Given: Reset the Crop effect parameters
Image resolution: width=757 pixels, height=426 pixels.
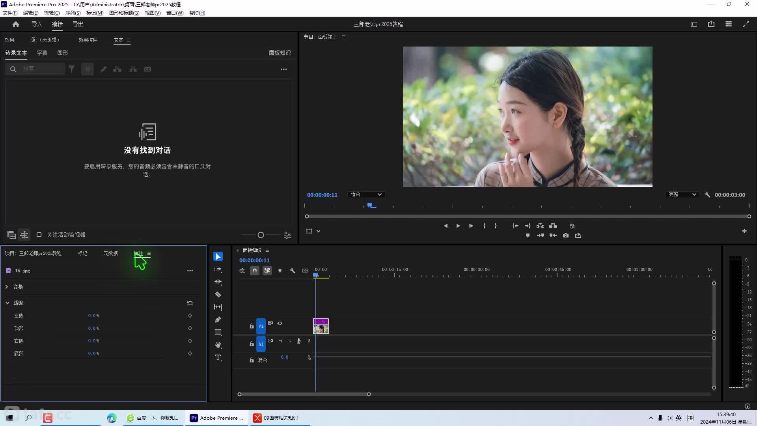Looking at the screenshot, I should pos(190,303).
